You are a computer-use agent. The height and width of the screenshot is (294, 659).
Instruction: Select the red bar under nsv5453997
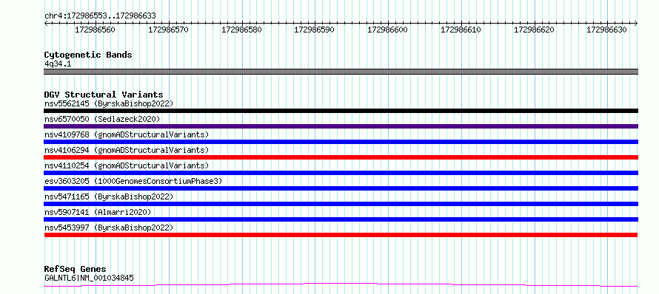click(341, 235)
